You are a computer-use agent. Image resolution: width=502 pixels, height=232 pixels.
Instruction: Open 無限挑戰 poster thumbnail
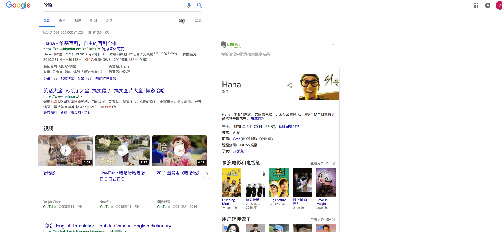tap(255, 183)
